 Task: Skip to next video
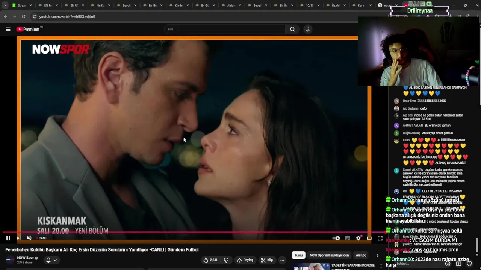point(18,238)
